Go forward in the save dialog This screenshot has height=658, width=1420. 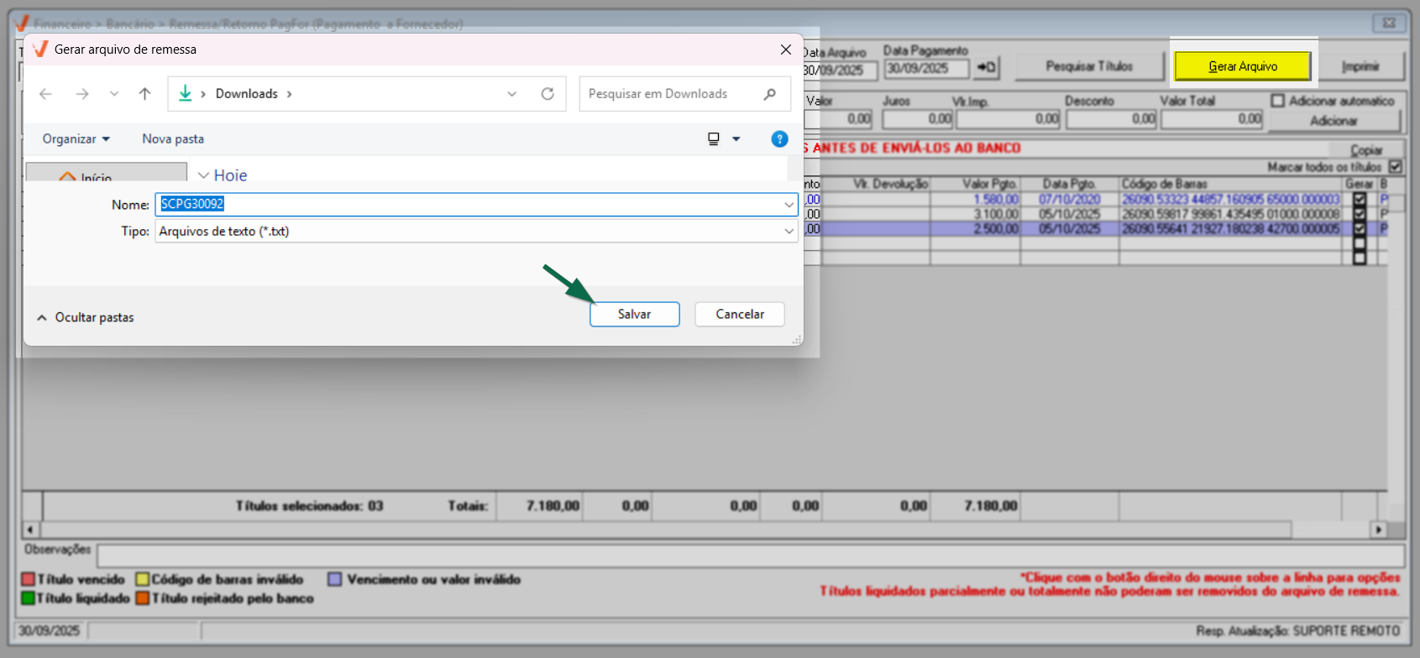(x=81, y=94)
